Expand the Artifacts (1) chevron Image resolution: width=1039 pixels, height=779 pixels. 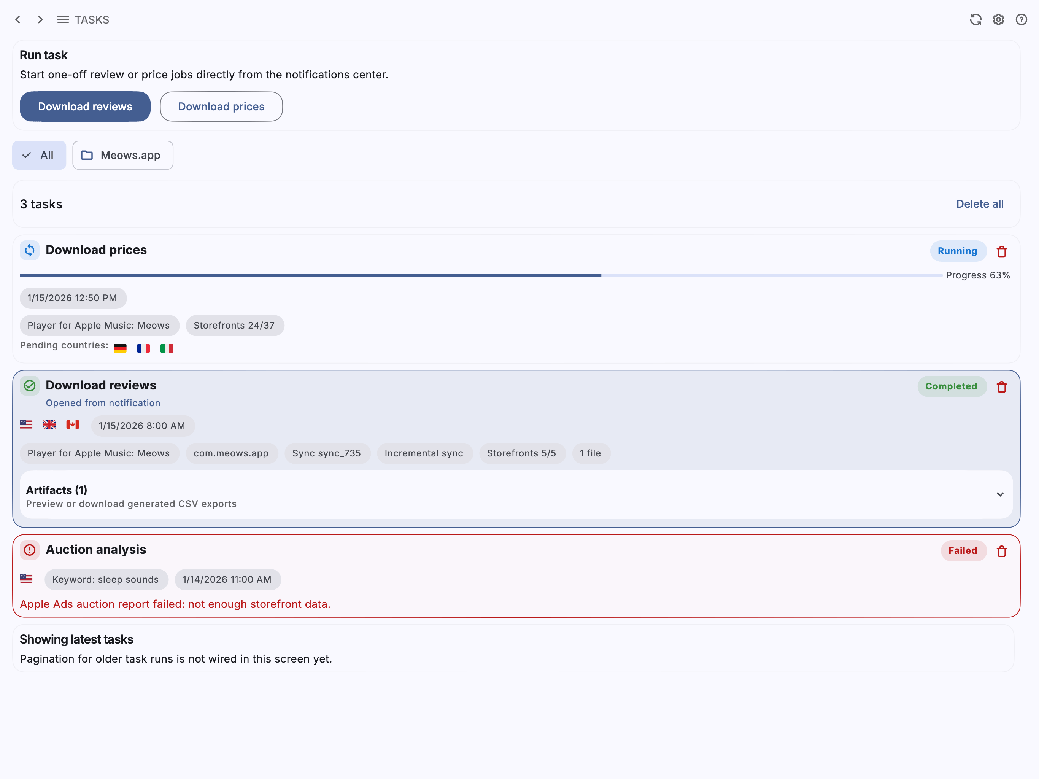1000,494
